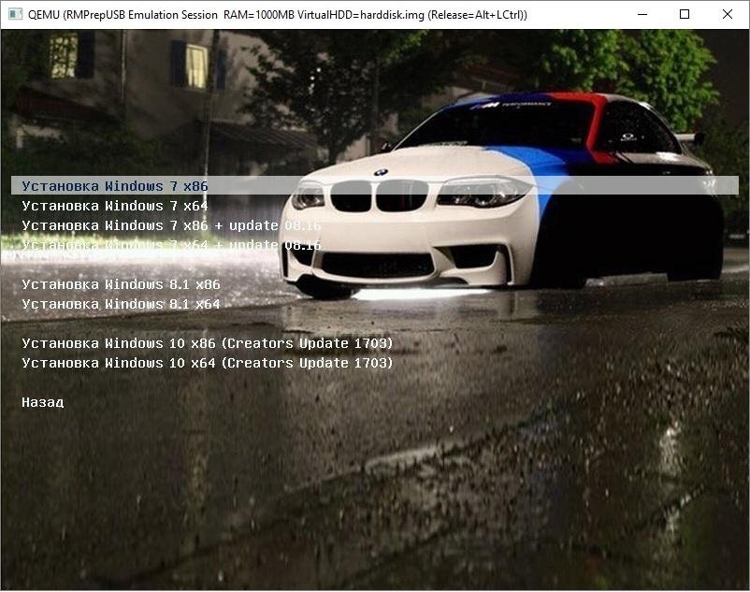Select Windows 7 x86 + update 08.16

click(x=171, y=225)
